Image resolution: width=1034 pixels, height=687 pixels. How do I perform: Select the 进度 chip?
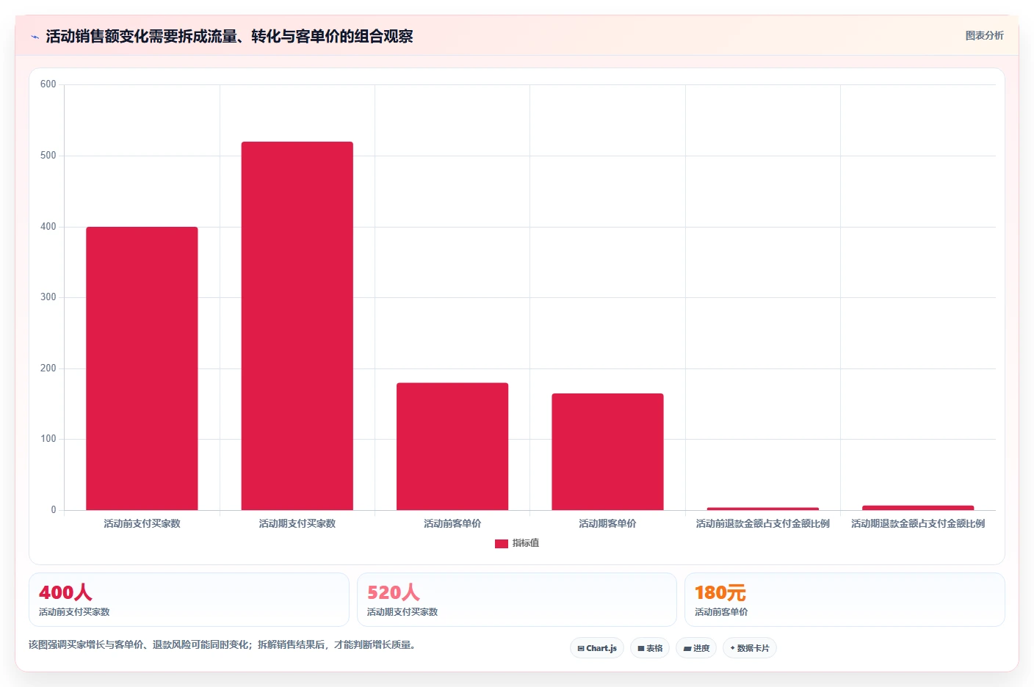tap(696, 648)
